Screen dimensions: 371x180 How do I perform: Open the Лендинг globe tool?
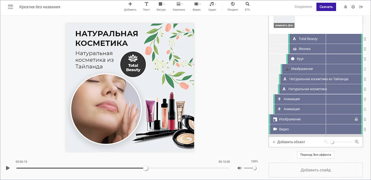(233, 6)
